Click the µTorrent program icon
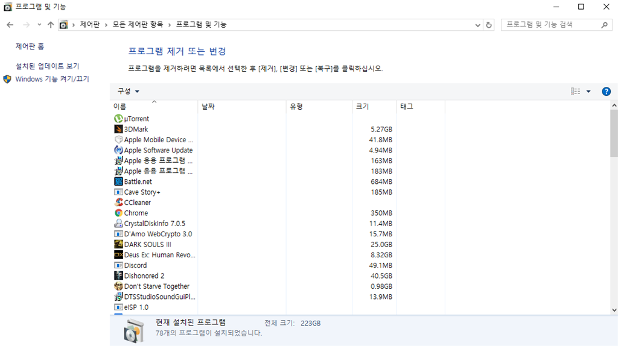 pyautogui.click(x=118, y=119)
